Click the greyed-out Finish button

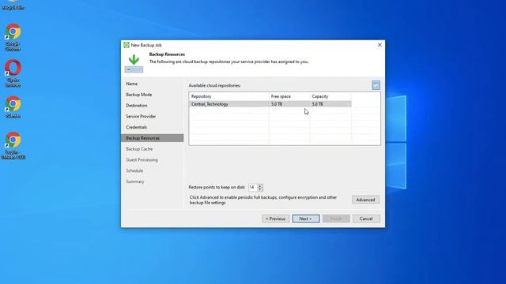[336, 219]
